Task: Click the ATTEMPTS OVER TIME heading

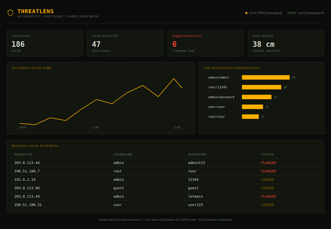Action: point(32,68)
